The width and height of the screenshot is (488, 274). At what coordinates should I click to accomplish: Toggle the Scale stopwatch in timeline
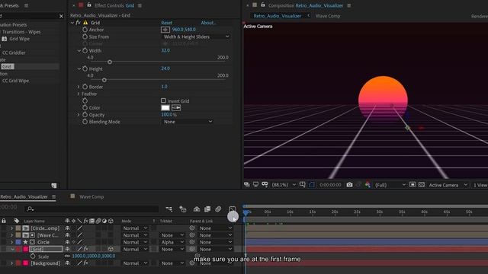pyautogui.click(x=33, y=256)
